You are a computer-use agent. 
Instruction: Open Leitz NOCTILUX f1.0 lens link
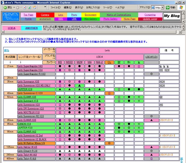[29, 112]
